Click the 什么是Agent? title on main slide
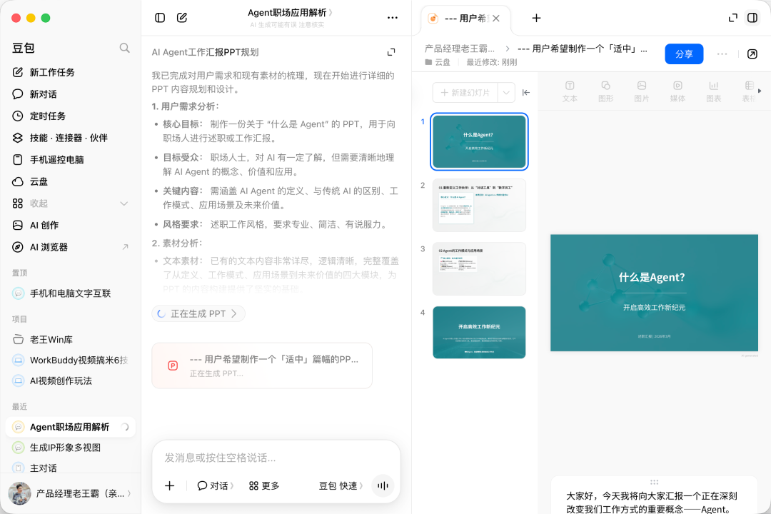Image resolution: width=771 pixels, height=514 pixels. pyautogui.click(x=652, y=278)
